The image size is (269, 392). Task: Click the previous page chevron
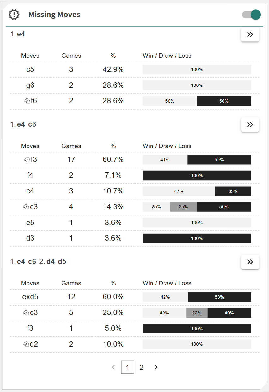114,367
